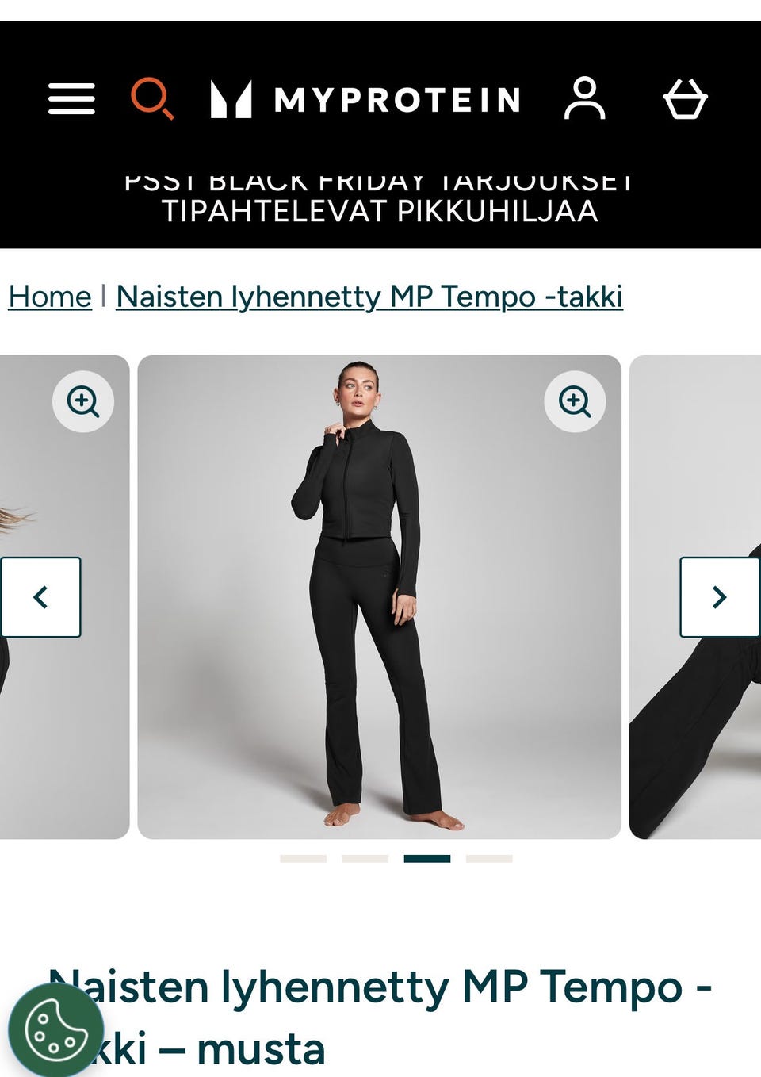This screenshot has width=761, height=1077.
Task: Click the Myprotein logo
Action: point(365,100)
